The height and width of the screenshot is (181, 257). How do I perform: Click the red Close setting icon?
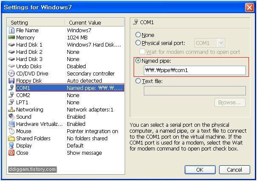pyautogui.click(x=11, y=153)
